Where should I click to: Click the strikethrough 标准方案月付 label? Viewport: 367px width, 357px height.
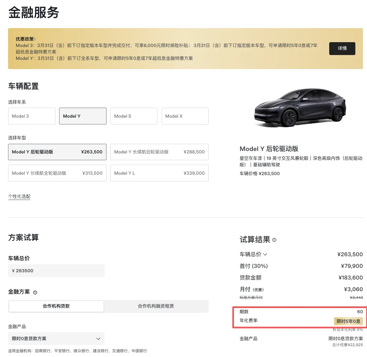(251, 298)
